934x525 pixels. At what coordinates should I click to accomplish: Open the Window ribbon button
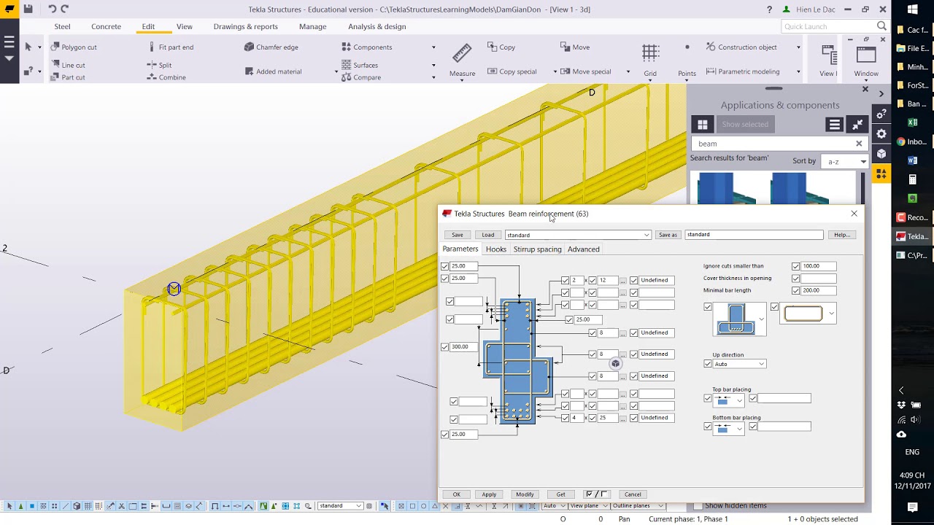click(866, 61)
